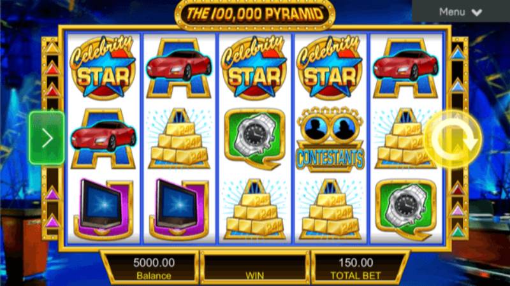The width and height of the screenshot is (510, 286).
Task: Select the TV symbol on second reel
Action: click(x=178, y=210)
